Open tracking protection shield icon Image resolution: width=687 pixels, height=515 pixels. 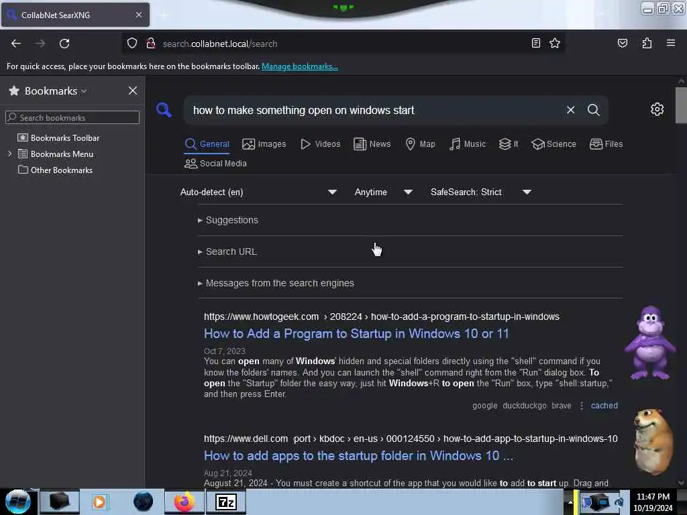tap(132, 44)
